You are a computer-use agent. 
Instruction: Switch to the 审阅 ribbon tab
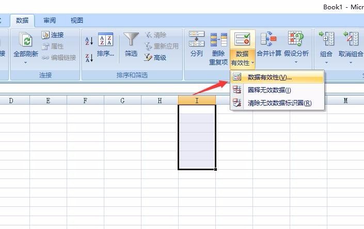point(50,21)
